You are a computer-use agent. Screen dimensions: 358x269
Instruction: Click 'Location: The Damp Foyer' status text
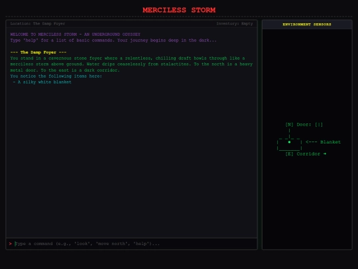38,23
